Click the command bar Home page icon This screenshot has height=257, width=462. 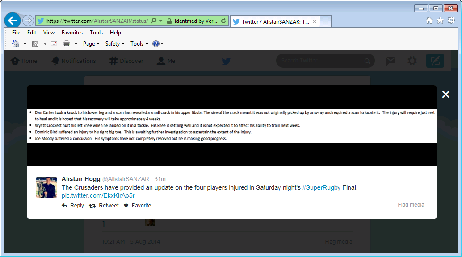tap(16, 44)
